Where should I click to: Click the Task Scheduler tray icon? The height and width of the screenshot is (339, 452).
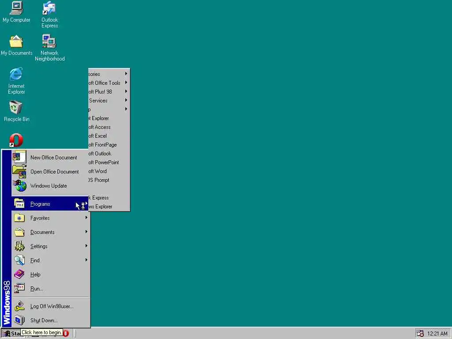click(420, 333)
